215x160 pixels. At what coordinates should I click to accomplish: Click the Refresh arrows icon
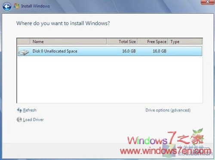pos(19,110)
